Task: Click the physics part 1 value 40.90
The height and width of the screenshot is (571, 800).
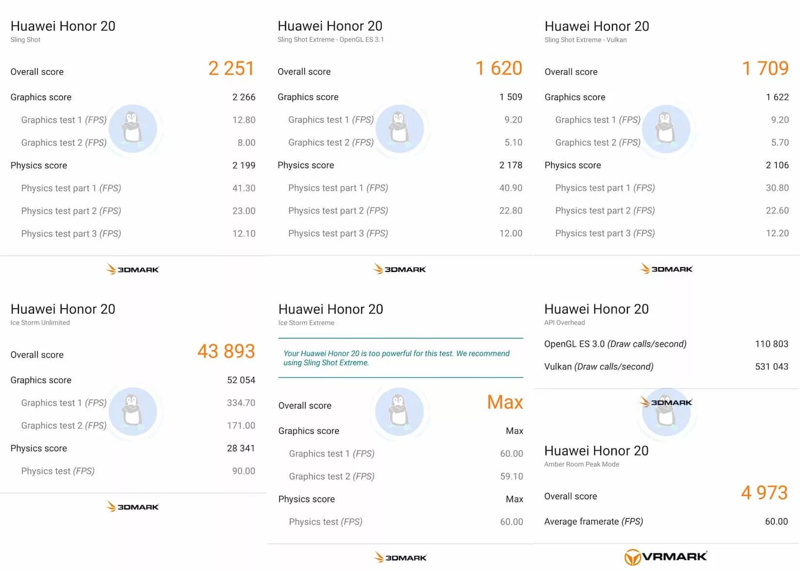Action: (x=511, y=188)
